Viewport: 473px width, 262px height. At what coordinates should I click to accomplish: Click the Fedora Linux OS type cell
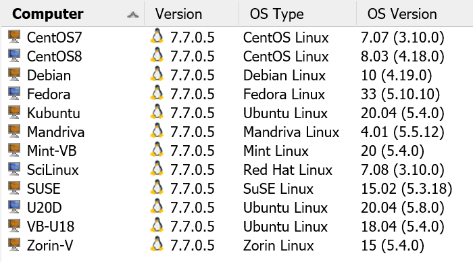click(284, 95)
